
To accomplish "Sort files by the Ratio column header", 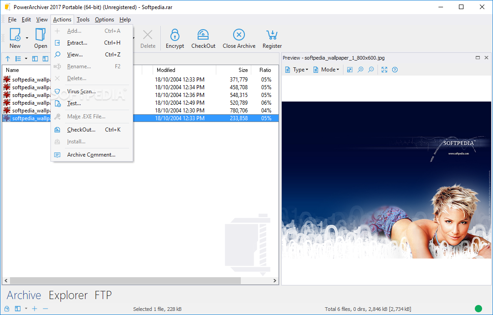I will click(x=265, y=70).
